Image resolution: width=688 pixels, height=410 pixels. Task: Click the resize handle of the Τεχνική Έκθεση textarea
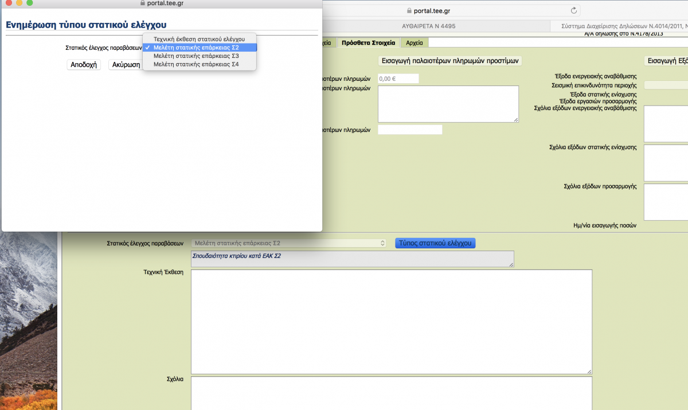tap(589, 372)
